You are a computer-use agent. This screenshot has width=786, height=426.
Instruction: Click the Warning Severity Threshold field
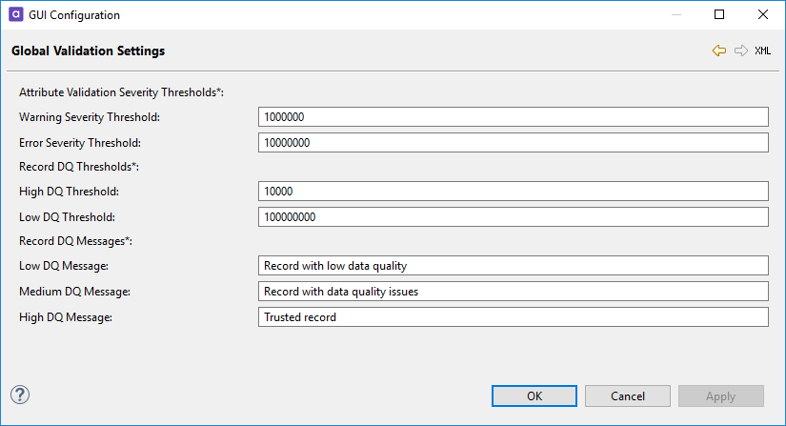(513, 117)
